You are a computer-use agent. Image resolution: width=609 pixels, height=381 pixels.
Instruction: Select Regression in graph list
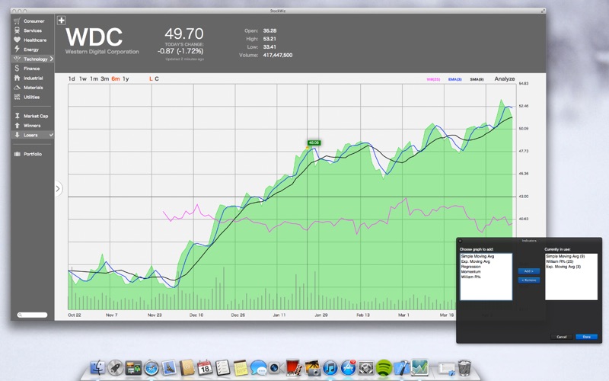click(x=470, y=267)
